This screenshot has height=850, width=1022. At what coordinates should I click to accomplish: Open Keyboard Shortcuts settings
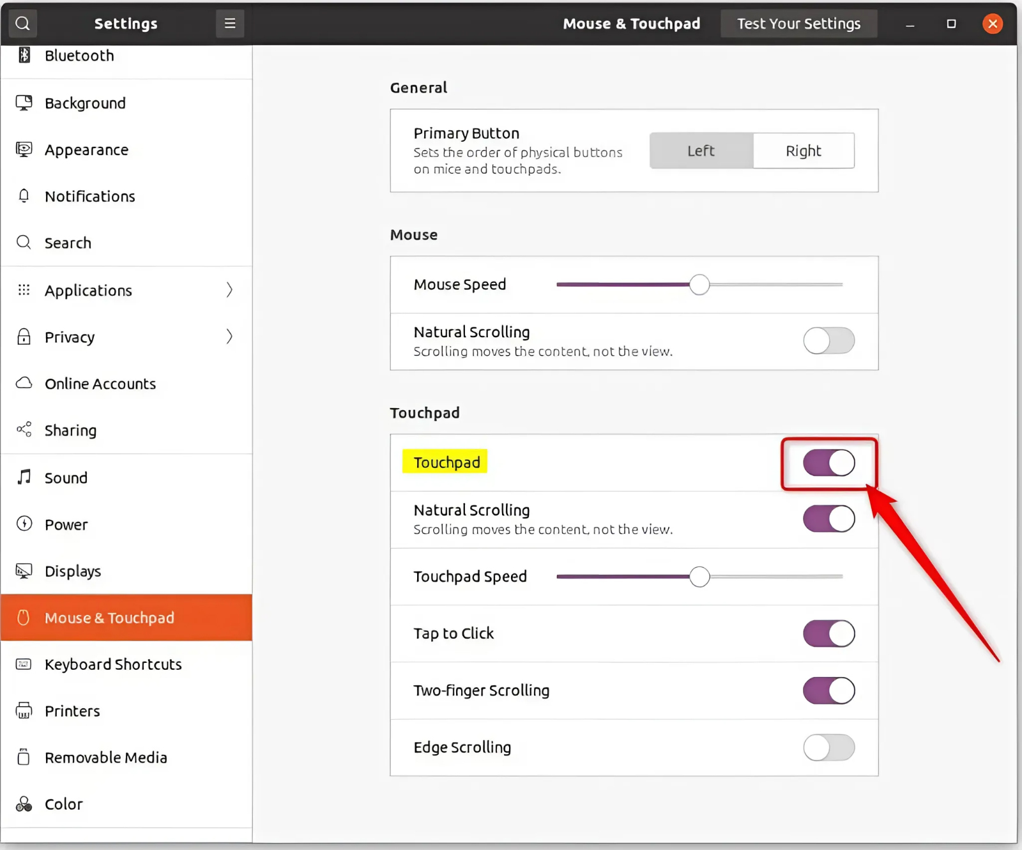pos(112,664)
